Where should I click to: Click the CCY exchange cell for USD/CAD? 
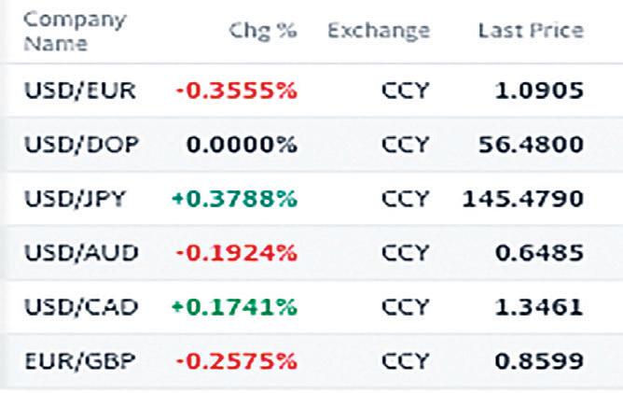[x=406, y=307]
